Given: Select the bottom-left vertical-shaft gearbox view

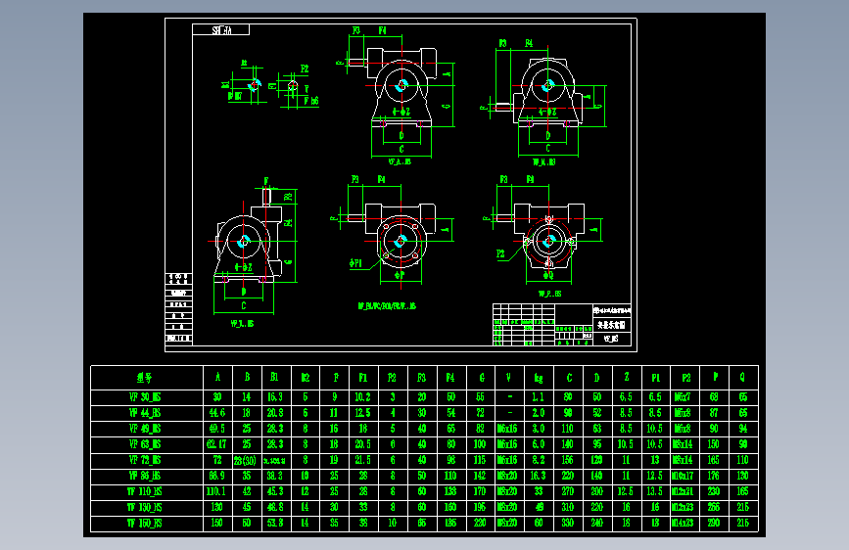Looking at the screenshot, I should (x=252, y=252).
